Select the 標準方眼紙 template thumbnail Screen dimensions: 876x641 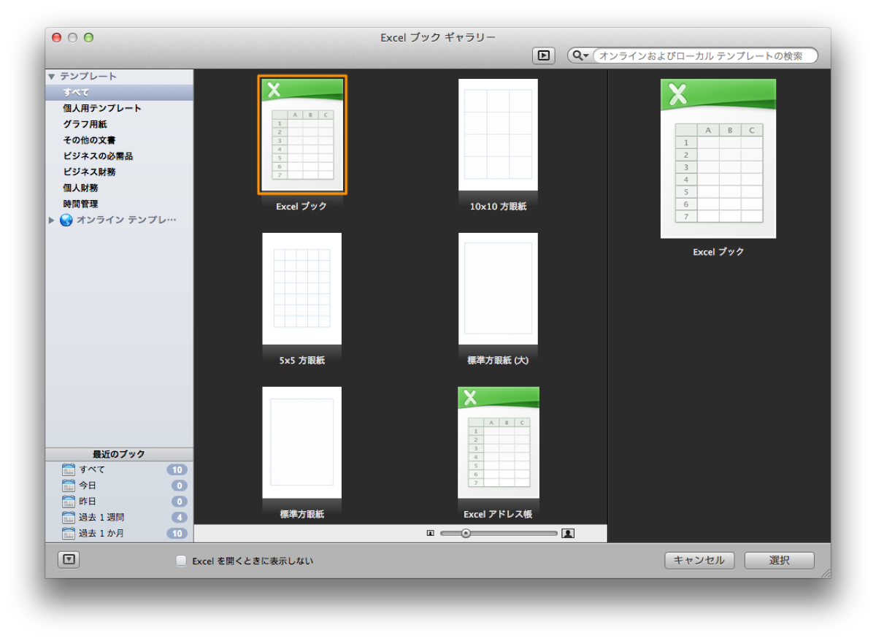tap(301, 443)
